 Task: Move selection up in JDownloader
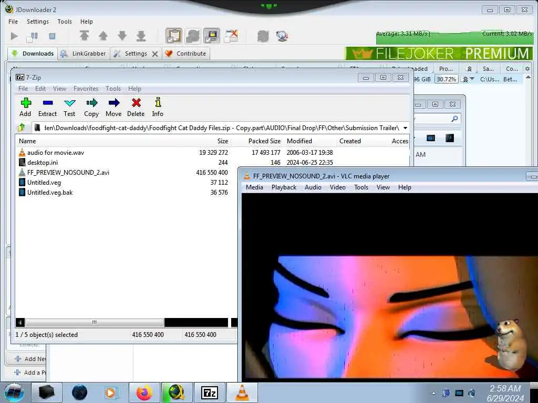104,36
